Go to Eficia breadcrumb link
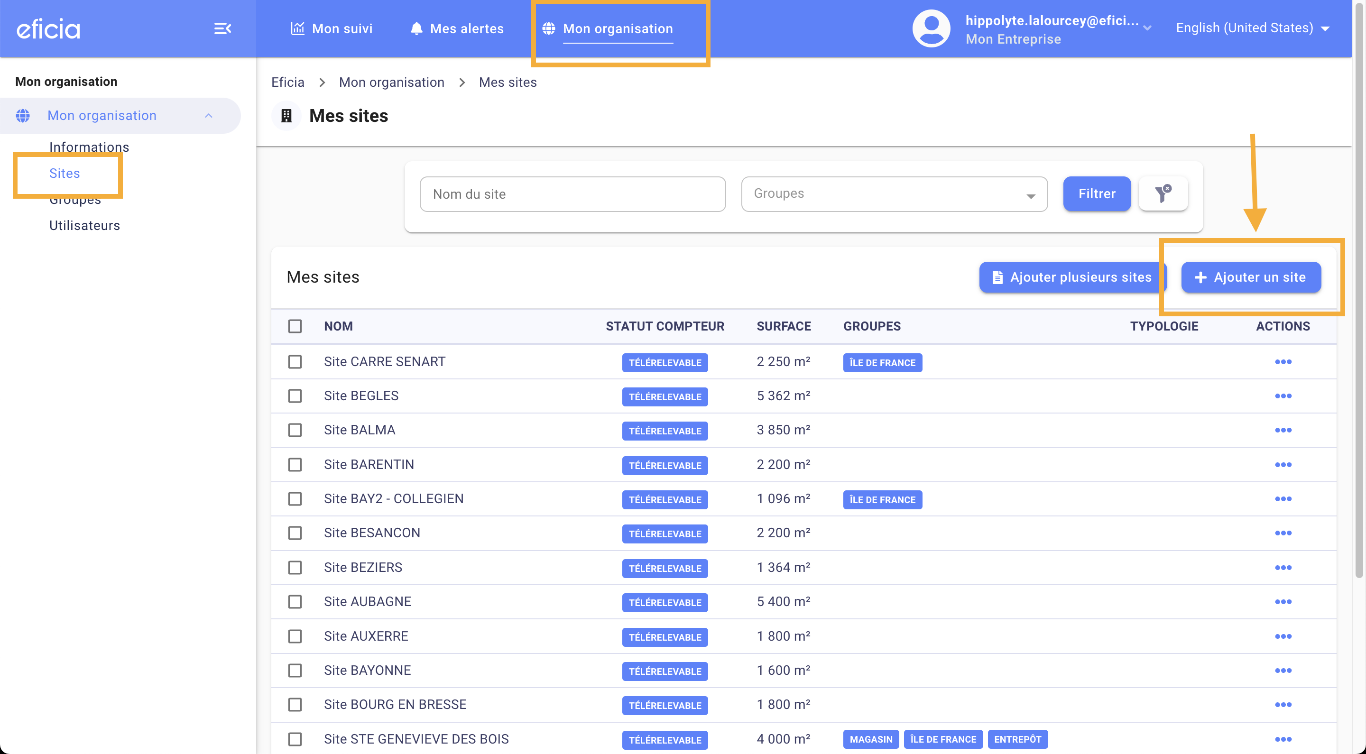This screenshot has width=1366, height=754. click(x=288, y=82)
